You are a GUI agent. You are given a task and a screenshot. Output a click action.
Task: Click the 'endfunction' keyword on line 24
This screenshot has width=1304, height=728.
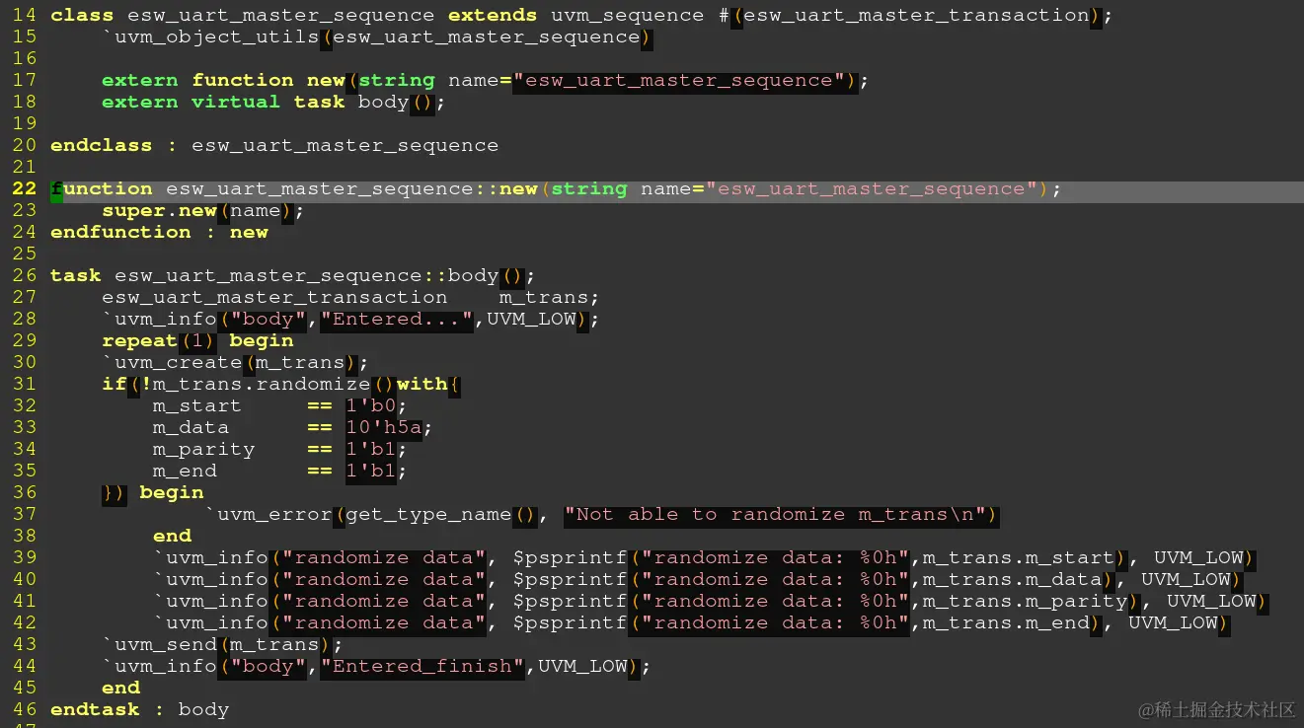(120, 233)
